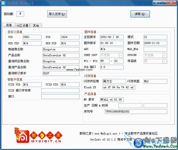This screenshot has width=178, height=150.
Task: Click the CCID PID field
Action: pos(70,84)
